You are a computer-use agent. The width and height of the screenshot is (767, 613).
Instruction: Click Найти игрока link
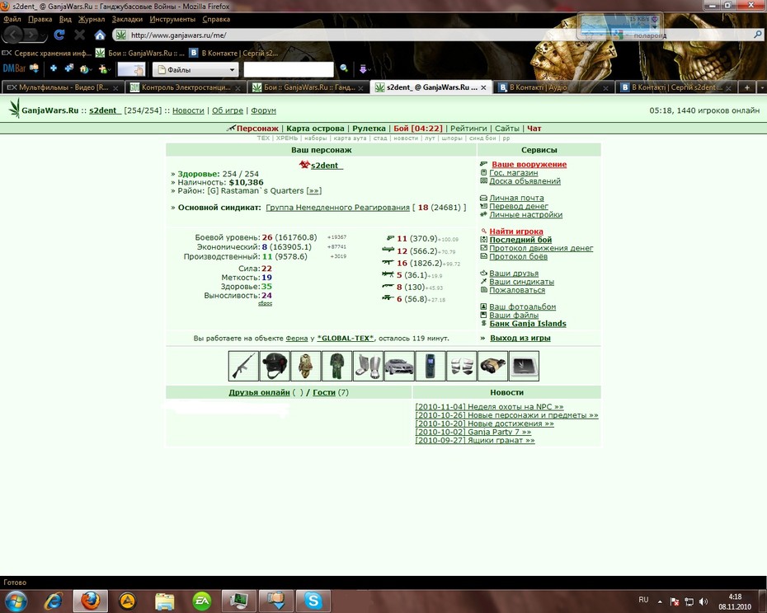pyautogui.click(x=516, y=232)
